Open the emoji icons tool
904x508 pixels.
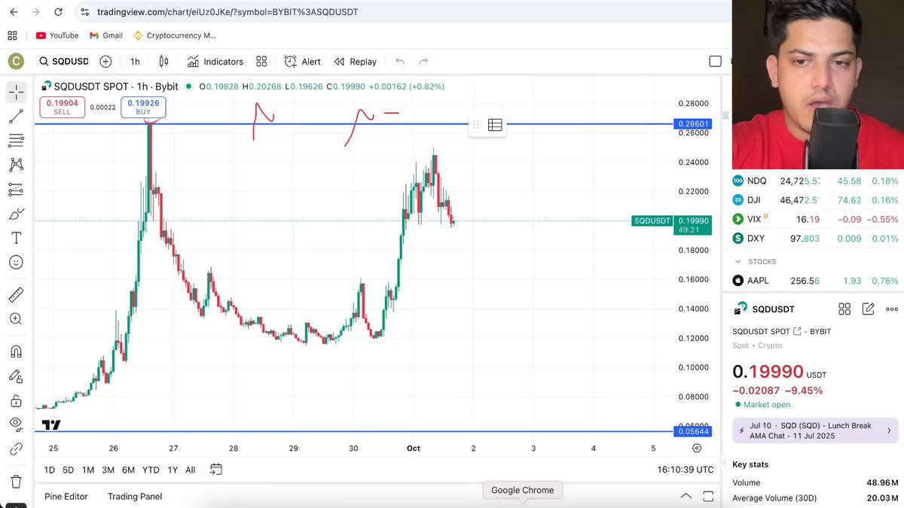[x=16, y=263]
